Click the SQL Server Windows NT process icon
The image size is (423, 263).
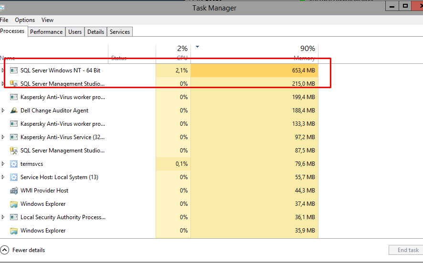14,71
